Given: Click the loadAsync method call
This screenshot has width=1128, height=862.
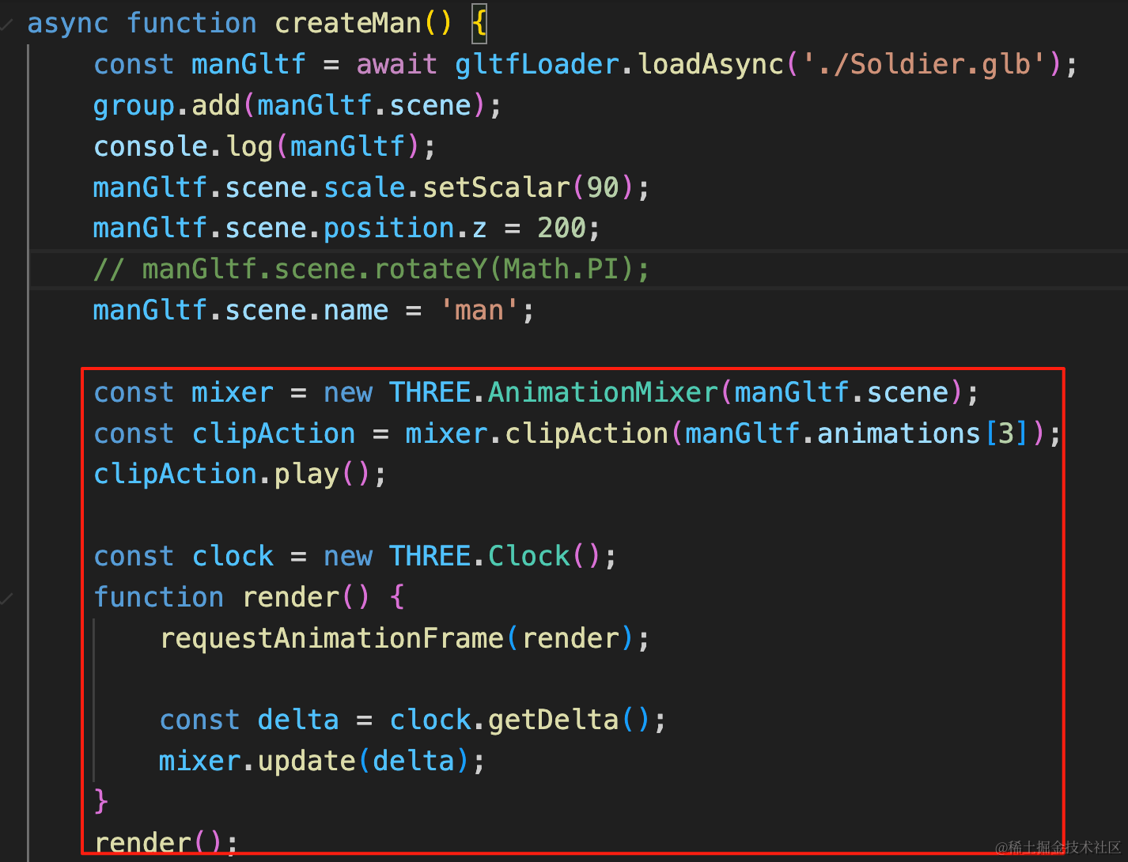Looking at the screenshot, I should click(710, 64).
